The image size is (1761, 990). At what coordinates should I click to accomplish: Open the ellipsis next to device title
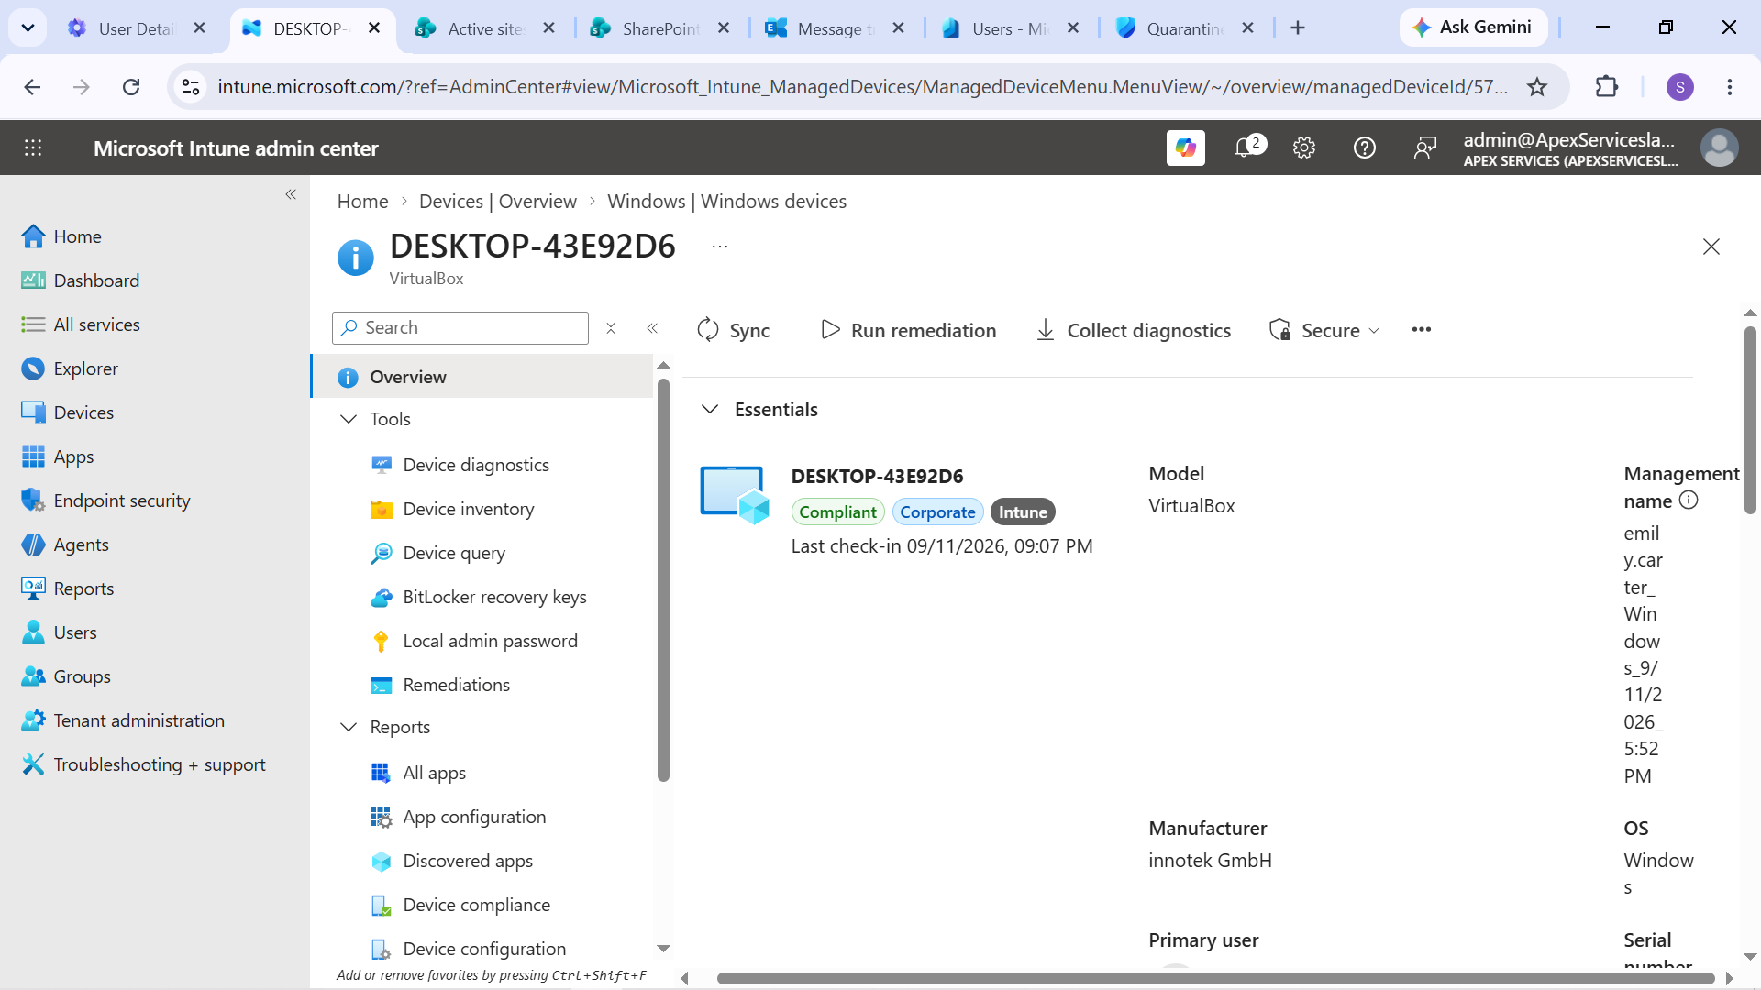(720, 246)
